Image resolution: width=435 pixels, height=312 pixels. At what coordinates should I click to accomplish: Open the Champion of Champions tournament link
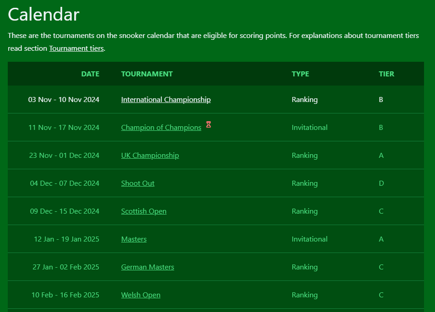click(x=161, y=128)
